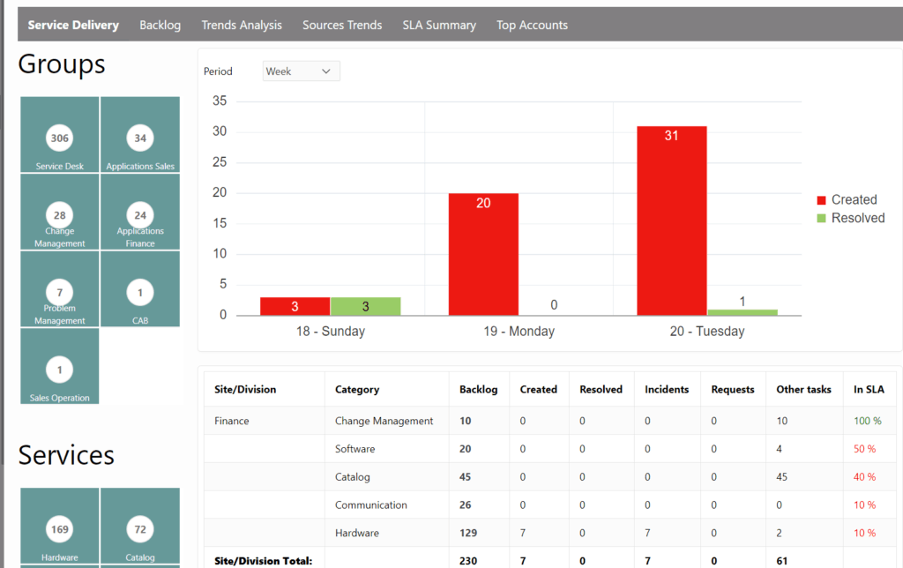Screen dimensions: 903x568
Task: Open the Period dropdown showing Week
Action: pos(301,71)
